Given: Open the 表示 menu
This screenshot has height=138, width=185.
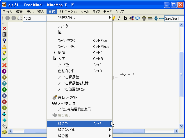Looking at the screenshot, I should coord(30,12).
